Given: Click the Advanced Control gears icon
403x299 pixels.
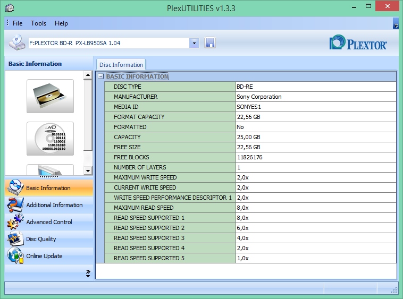Looking at the screenshot, I should (15, 221).
